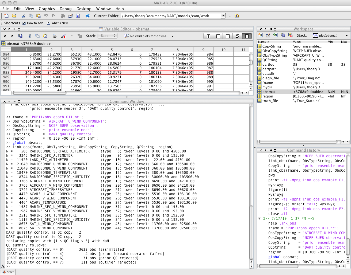Open the Graphics menu
The width and height of the screenshot is (351, 275).
47,9
